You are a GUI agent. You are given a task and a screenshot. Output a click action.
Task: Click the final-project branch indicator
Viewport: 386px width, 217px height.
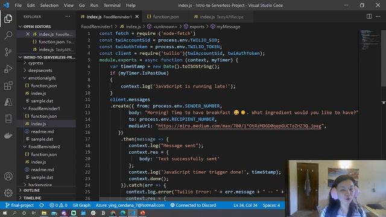tap(19, 205)
